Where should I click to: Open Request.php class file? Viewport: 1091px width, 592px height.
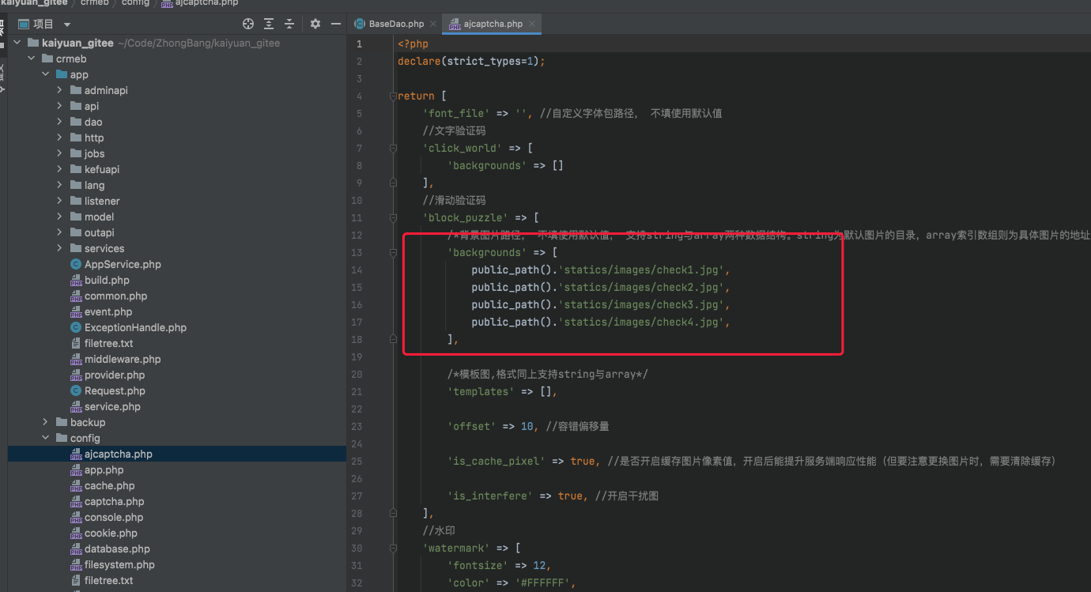(115, 390)
